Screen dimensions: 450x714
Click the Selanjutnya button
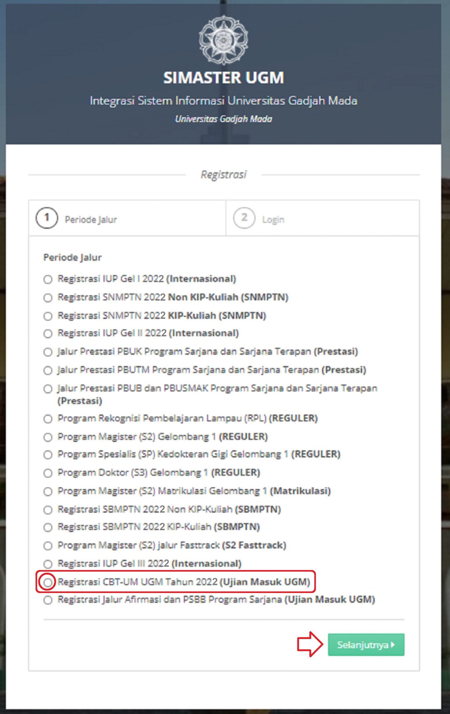pyautogui.click(x=366, y=645)
